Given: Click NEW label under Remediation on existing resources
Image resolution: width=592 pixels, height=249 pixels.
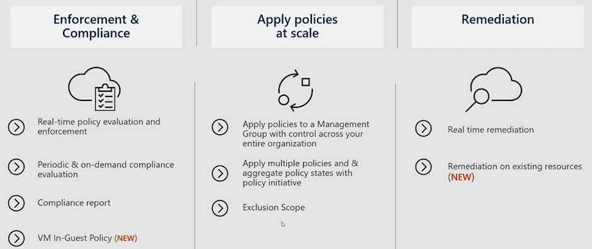Looking at the screenshot, I should pyautogui.click(x=461, y=177).
